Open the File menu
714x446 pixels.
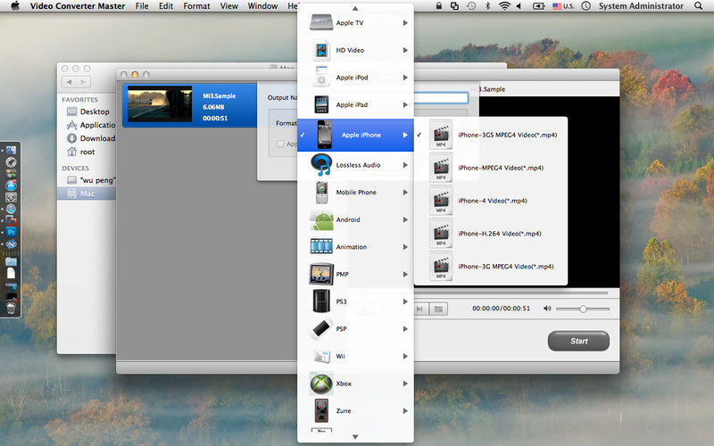pyautogui.click(x=142, y=6)
